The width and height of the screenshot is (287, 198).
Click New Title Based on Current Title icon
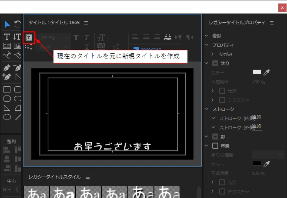point(29,38)
